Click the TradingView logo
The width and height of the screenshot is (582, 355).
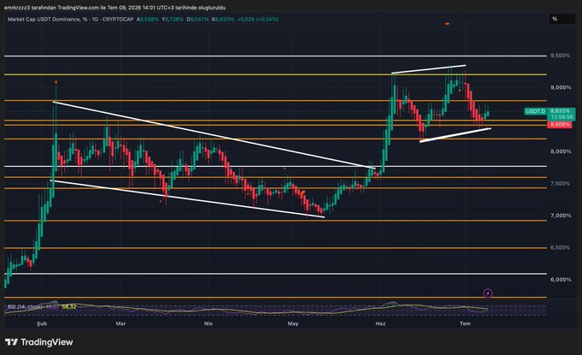[x=39, y=342]
